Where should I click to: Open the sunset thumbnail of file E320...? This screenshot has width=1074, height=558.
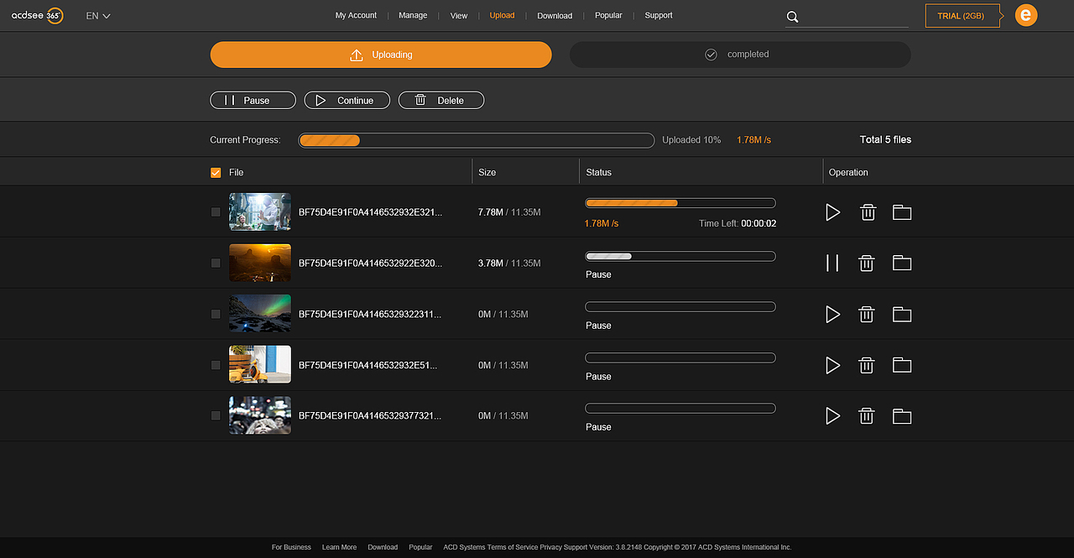click(260, 263)
